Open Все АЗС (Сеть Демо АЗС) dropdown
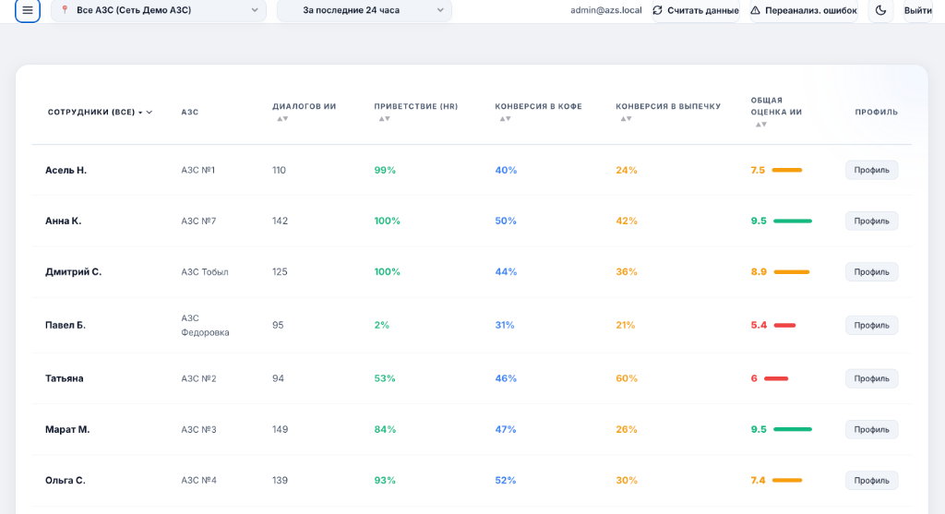Screen dimensions: 945x514 [x=159, y=10]
